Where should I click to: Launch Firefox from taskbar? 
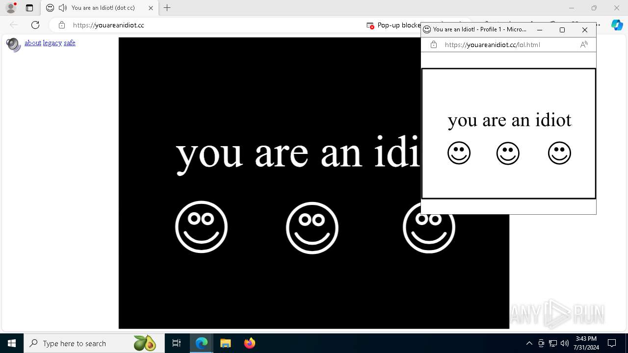[249, 343]
